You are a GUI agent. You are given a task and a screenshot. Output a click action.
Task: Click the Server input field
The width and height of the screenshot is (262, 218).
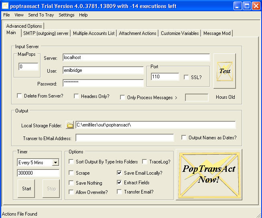(x=103, y=58)
